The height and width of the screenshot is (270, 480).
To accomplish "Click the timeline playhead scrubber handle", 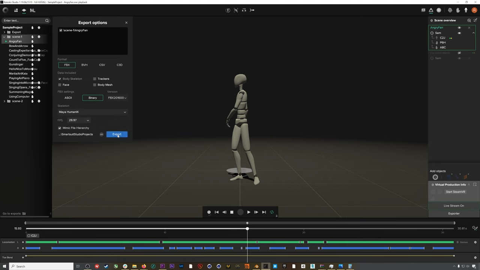I will tap(247, 228).
